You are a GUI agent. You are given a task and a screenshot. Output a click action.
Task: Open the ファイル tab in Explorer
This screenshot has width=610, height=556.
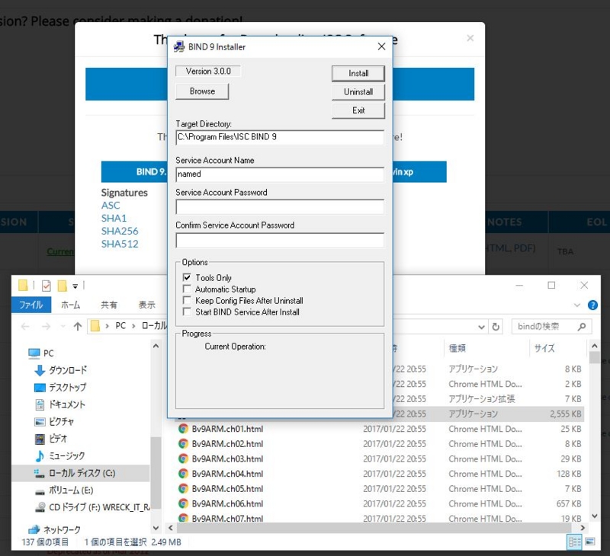[31, 305]
